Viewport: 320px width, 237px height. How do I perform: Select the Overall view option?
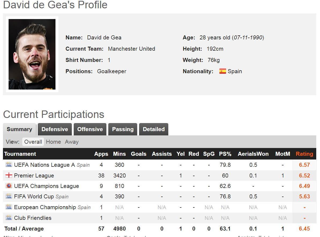click(33, 142)
